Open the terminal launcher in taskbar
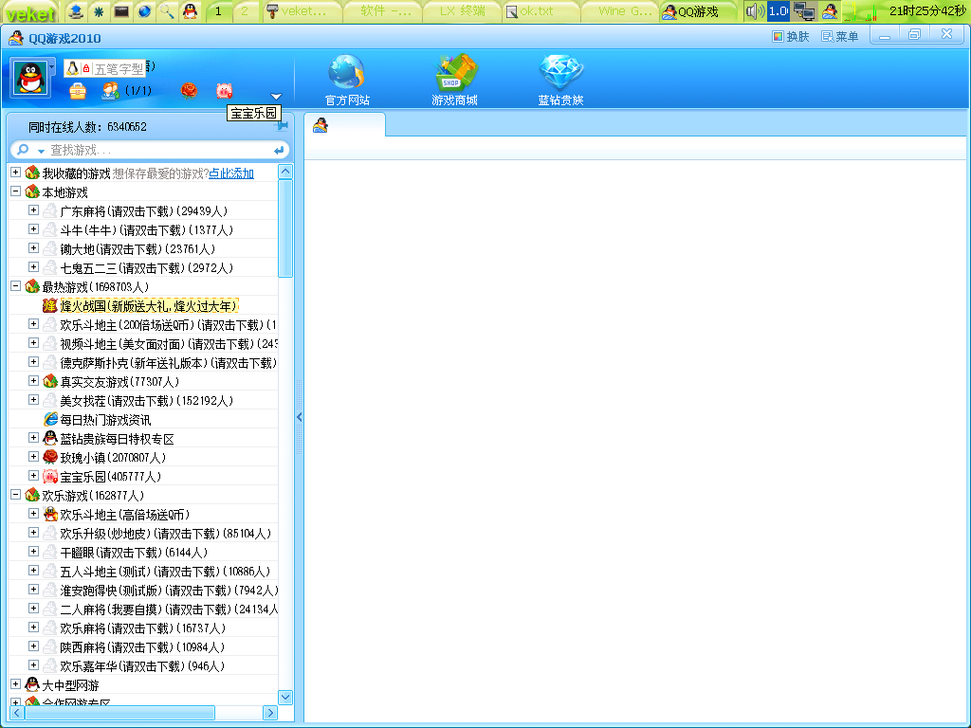Image resolution: width=971 pixels, height=728 pixels. pyautogui.click(x=121, y=11)
